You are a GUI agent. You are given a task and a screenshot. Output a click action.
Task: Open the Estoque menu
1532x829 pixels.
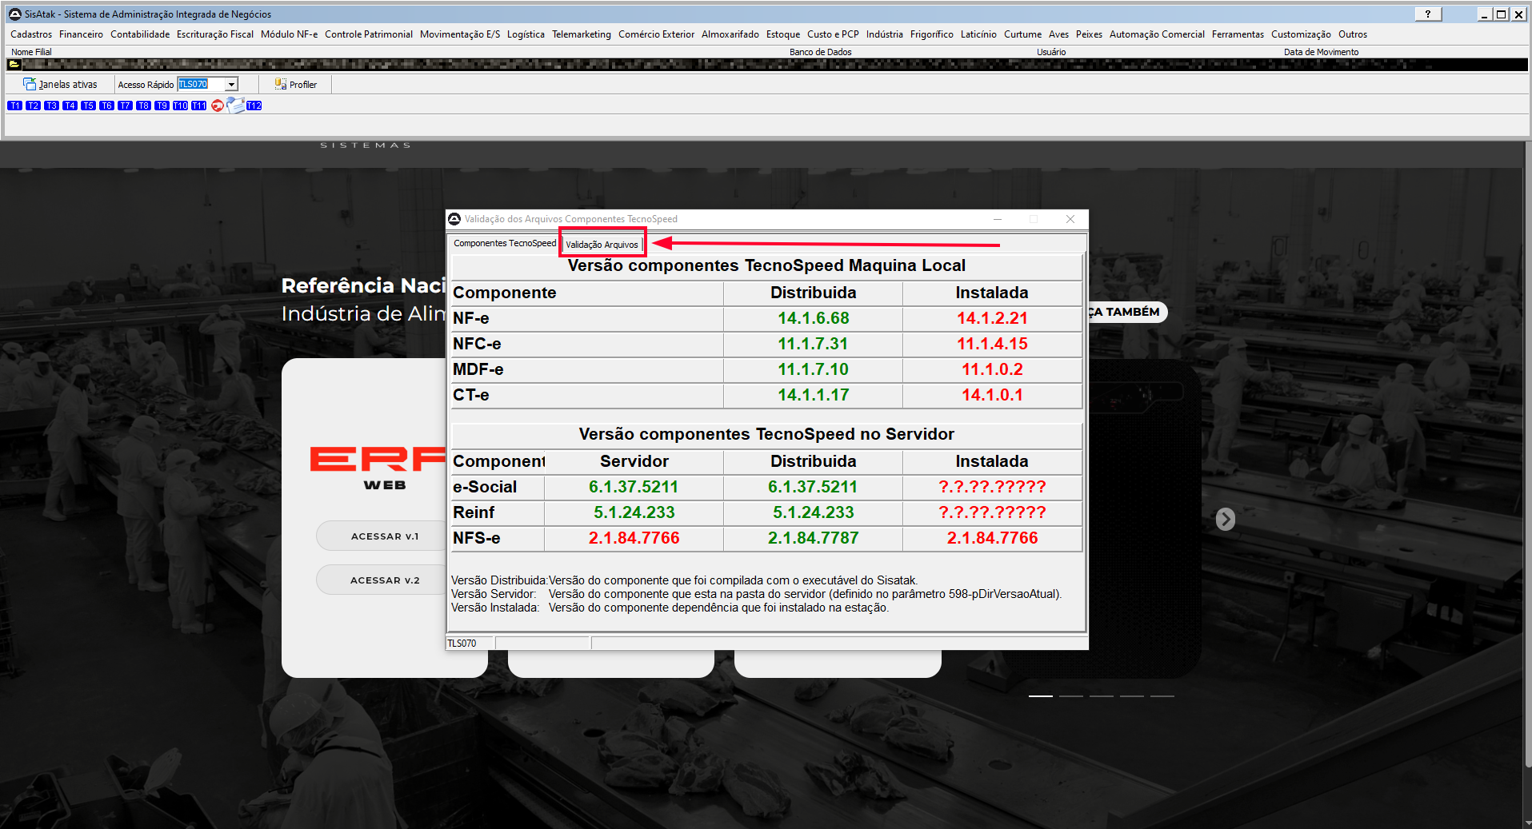point(783,34)
